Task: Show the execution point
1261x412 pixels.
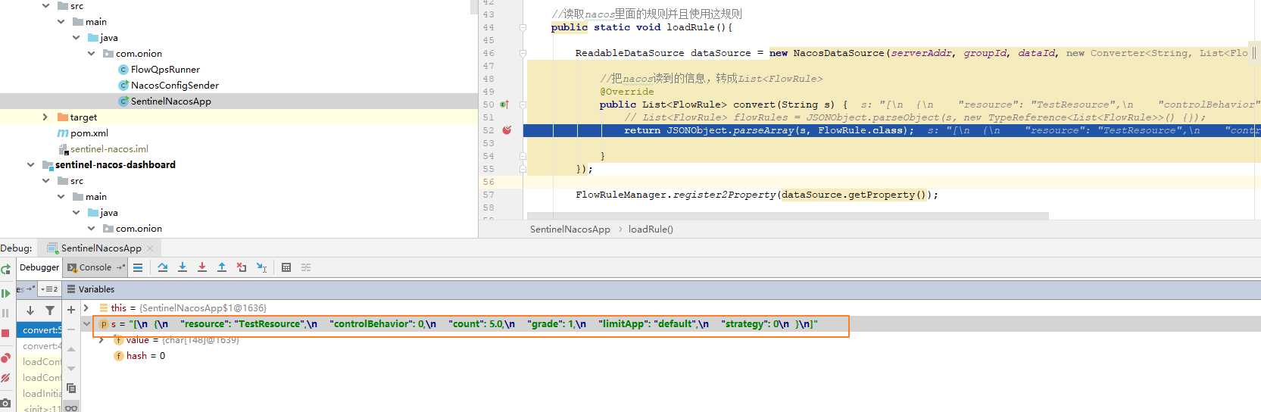Action: tap(138, 267)
